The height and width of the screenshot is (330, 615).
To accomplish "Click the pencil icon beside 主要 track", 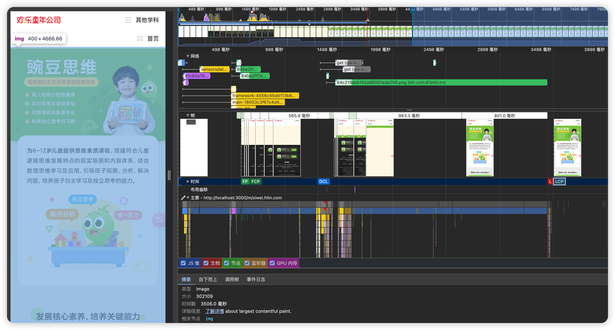I will 183,198.
